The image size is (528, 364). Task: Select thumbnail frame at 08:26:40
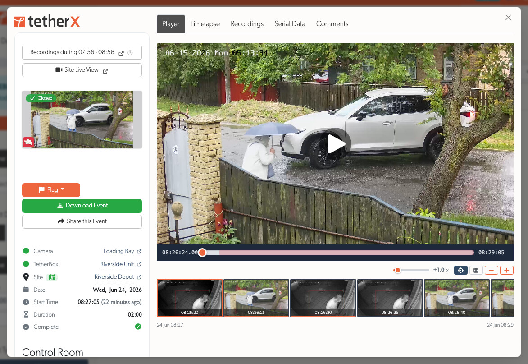coord(457,298)
